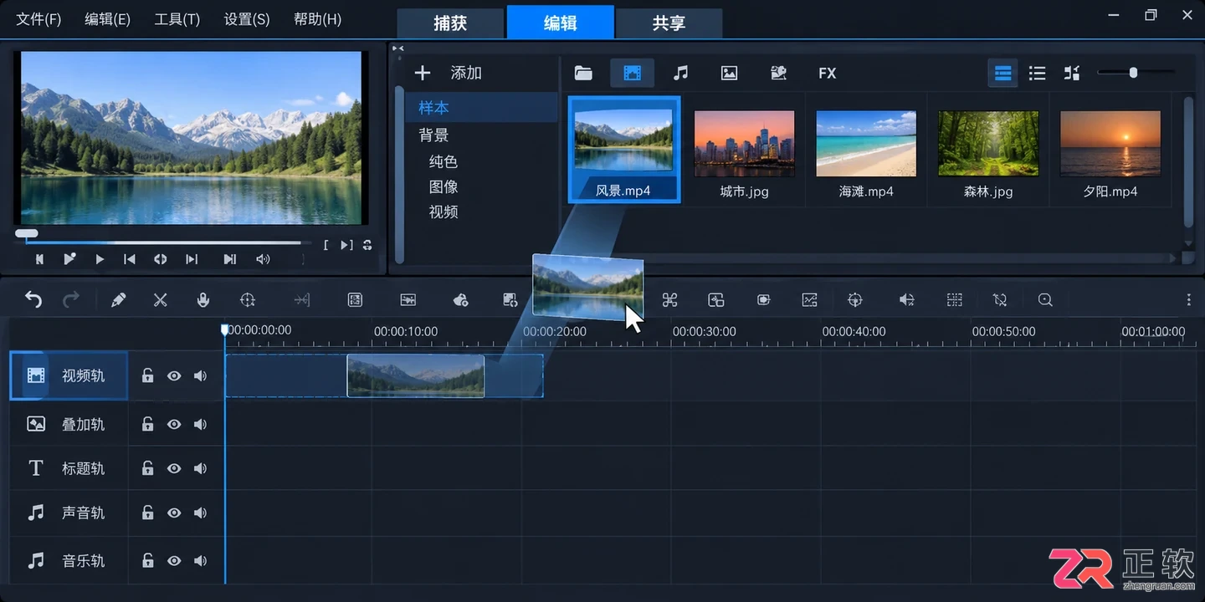Hide the 叠加轨 track with eye icon
The width and height of the screenshot is (1205, 602).
(x=174, y=425)
